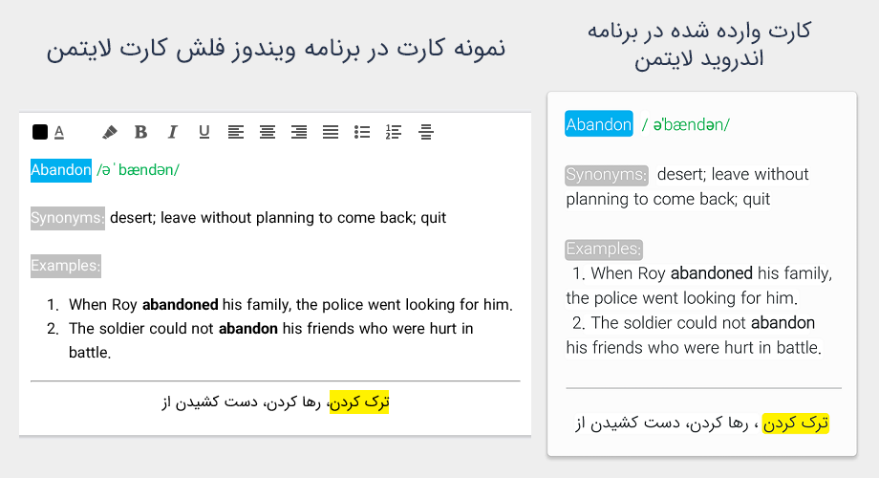
Task: Click the gray Synonyms label in editor
Action: click(x=68, y=218)
